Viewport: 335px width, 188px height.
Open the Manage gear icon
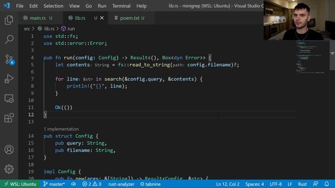pos(9,169)
